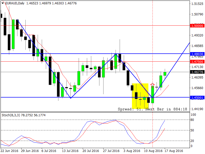The image size is (205, 154).
Task: Click the stochastic 50 level label
Action: click(192, 130)
